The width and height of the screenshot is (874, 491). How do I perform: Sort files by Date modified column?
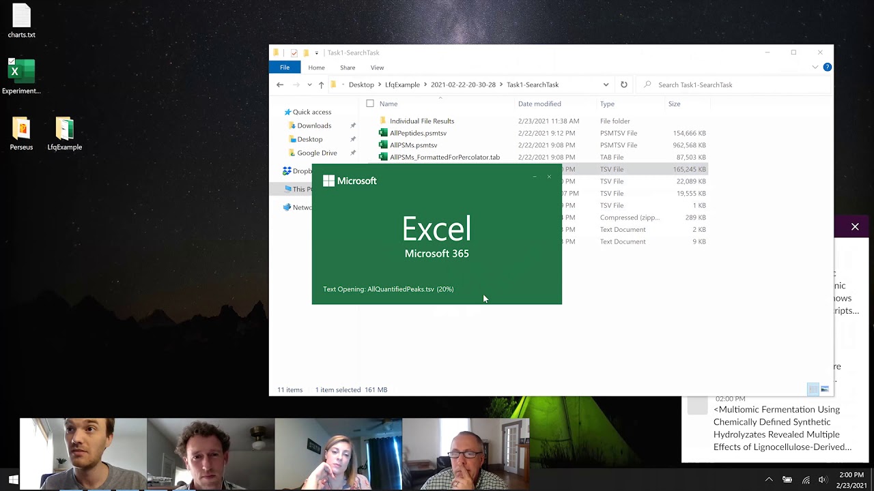pos(539,104)
